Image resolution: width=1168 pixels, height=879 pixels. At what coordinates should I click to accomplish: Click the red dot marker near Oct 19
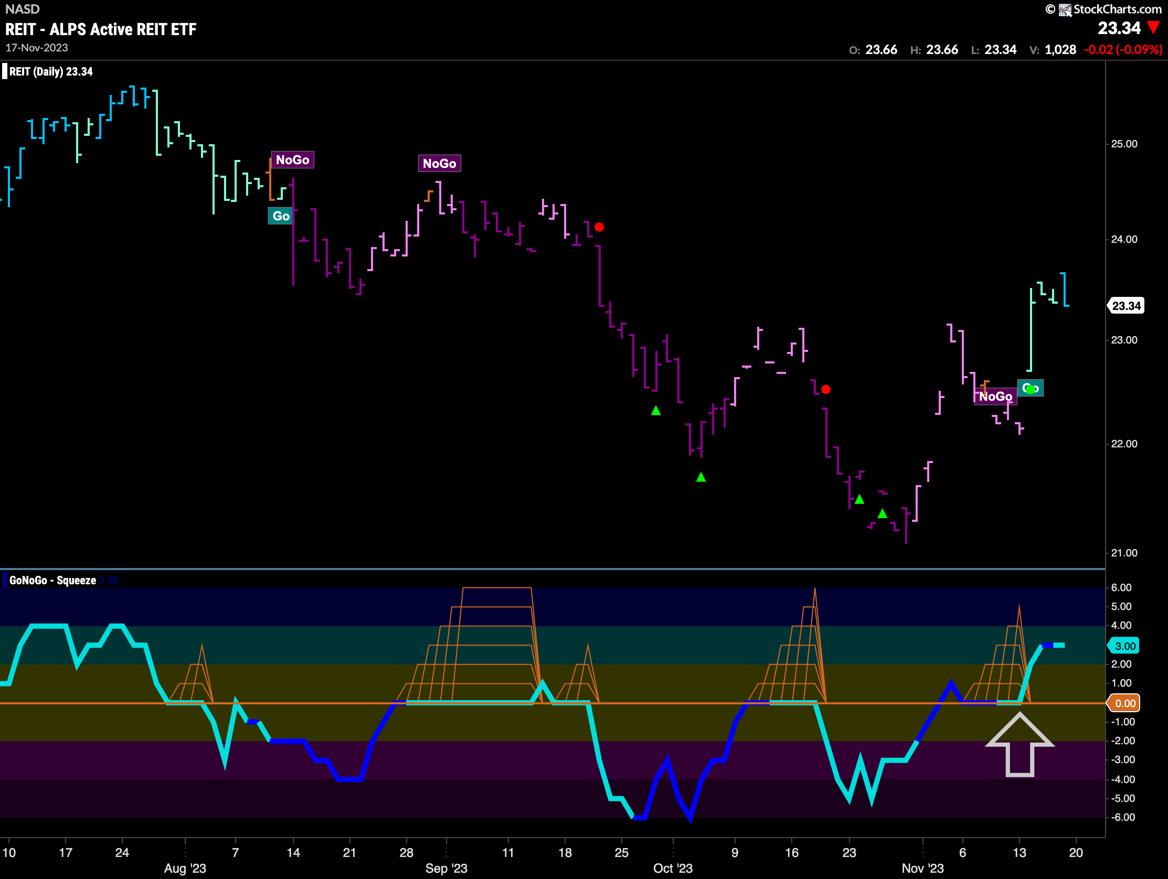point(826,390)
